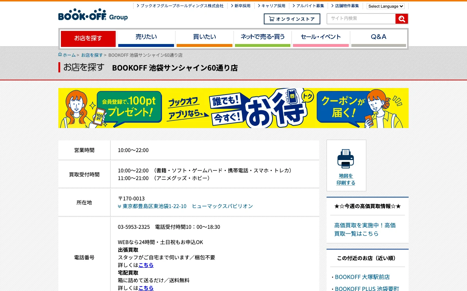Open the セール・イベント tab
Image resolution: width=467 pixels, height=291 pixels.
pos(321,39)
